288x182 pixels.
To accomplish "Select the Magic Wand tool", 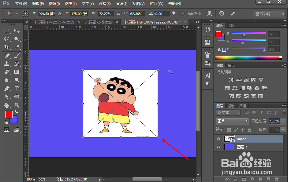I will coord(17,39).
